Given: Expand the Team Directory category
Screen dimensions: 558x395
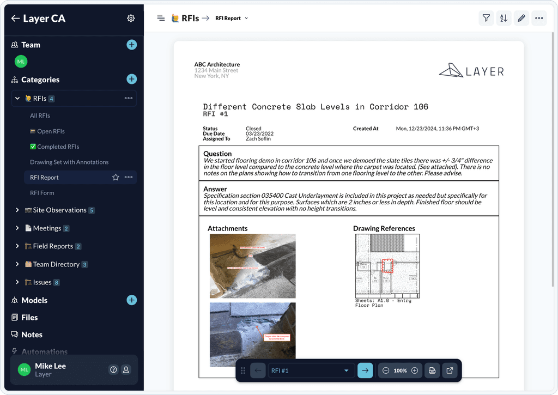Looking at the screenshot, I should click(x=17, y=264).
